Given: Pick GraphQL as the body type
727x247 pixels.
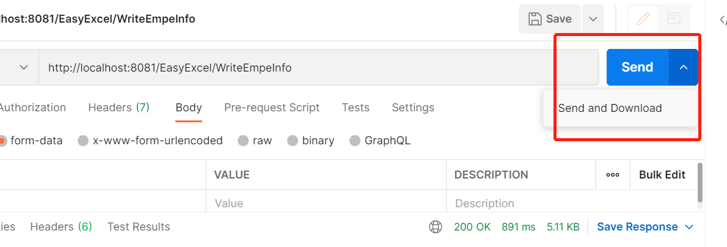Looking at the screenshot, I should point(355,141).
